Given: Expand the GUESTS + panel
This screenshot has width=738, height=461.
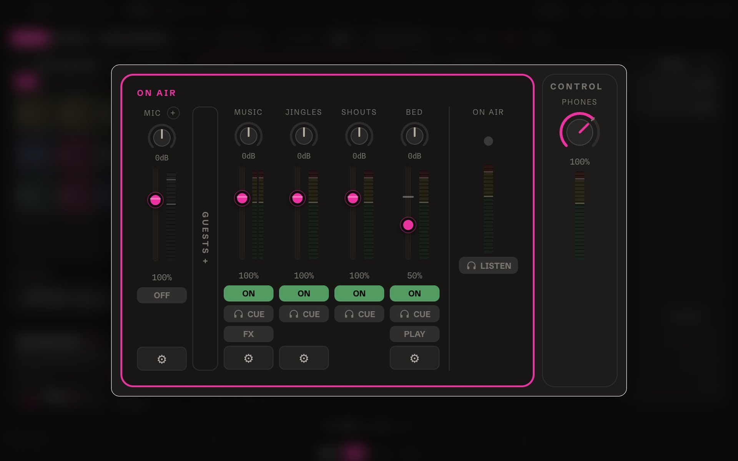Looking at the screenshot, I should 205,238.
